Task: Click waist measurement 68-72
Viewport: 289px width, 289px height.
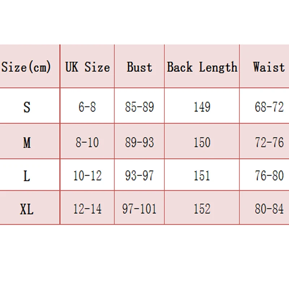Action: point(269,107)
